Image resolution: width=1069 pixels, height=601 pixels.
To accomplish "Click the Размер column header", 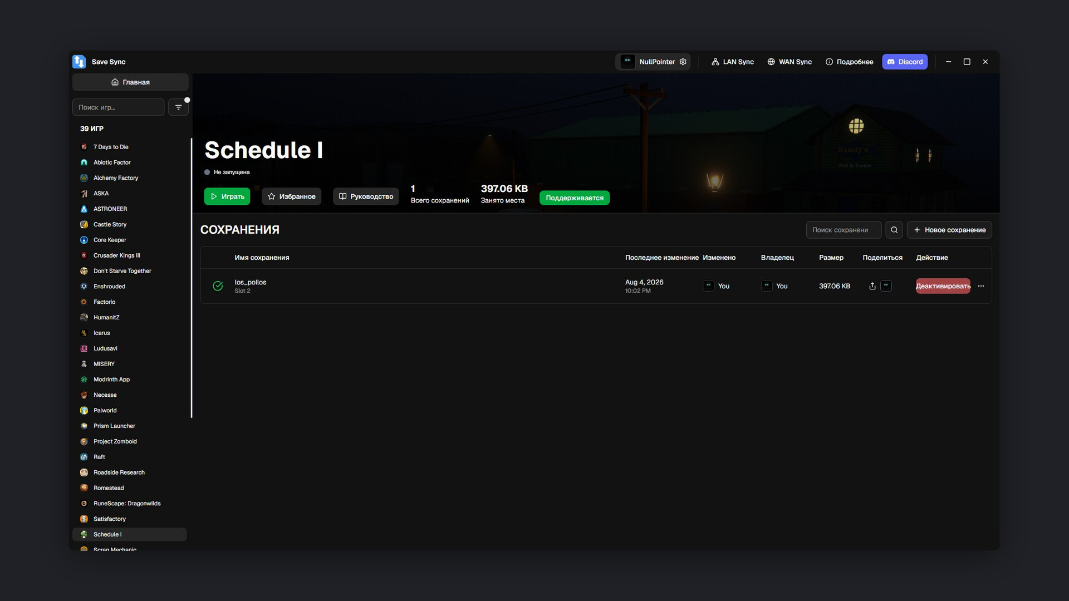I will point(831,258).
